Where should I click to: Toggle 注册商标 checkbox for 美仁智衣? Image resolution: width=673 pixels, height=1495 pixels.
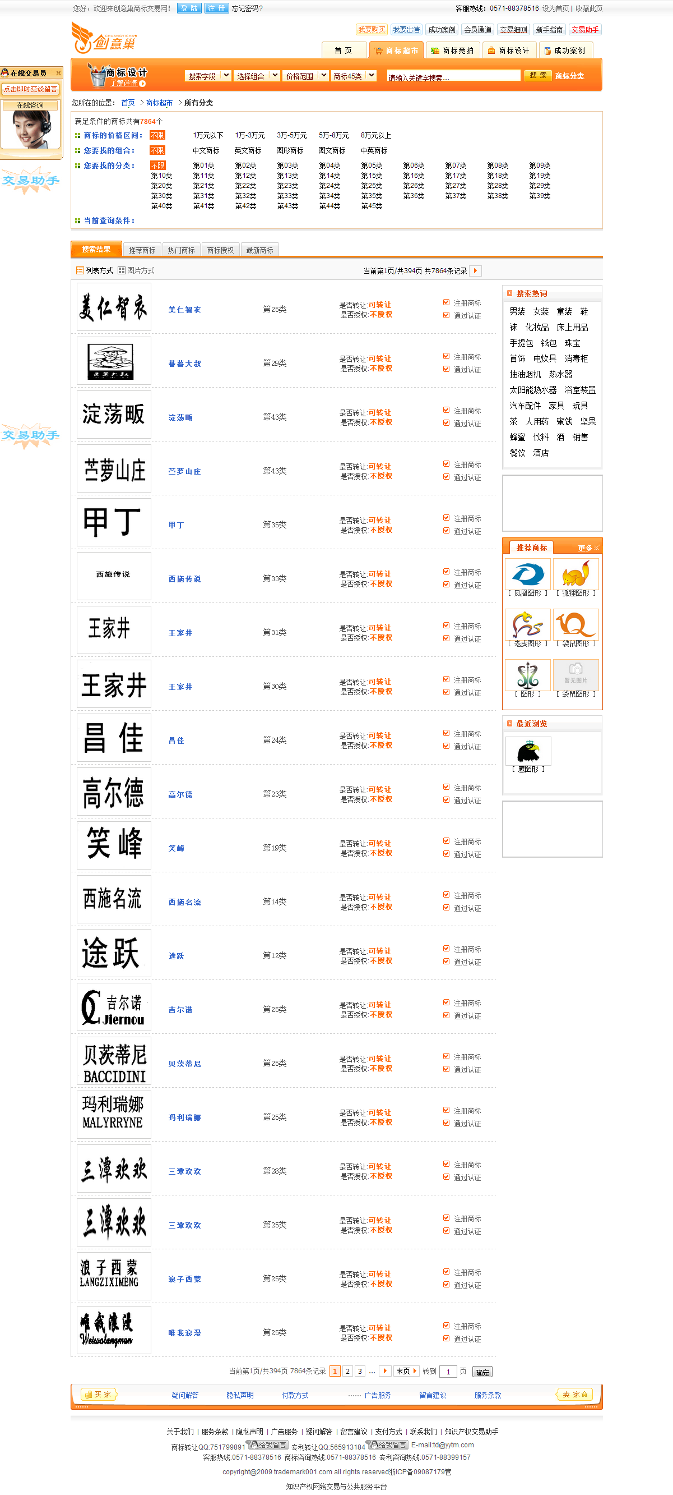pos(447,302)
